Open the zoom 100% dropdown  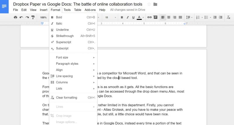coord(43,17)
